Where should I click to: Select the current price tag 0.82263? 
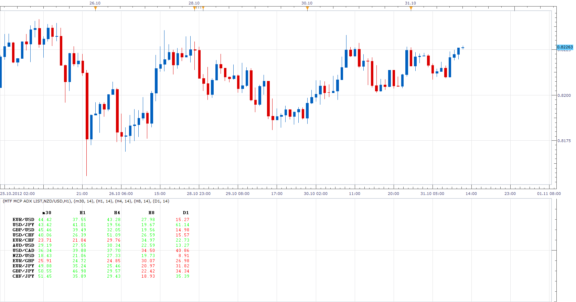(x=565, y=47)
